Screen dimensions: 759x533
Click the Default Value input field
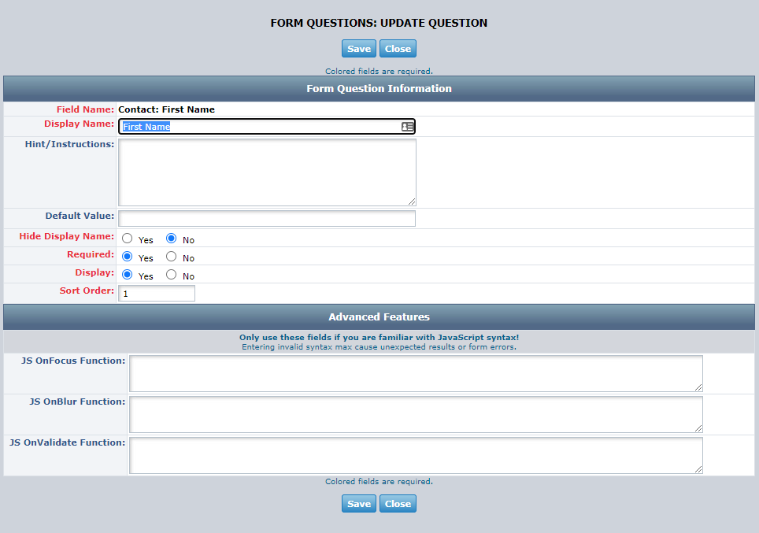pos(267,218)
